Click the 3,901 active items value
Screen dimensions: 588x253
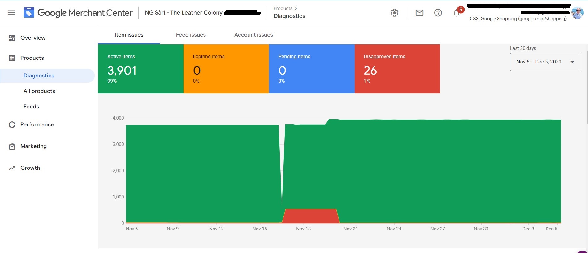pyautogui.click(x=122, y=71)
